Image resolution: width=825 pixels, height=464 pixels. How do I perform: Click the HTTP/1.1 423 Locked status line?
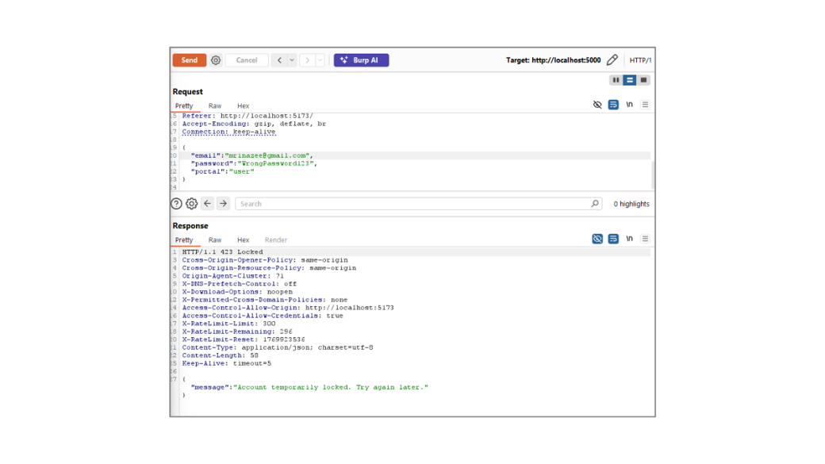coord(223,252)
